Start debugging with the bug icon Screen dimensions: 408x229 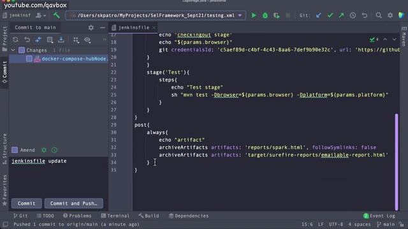click(x=265, y=15)
